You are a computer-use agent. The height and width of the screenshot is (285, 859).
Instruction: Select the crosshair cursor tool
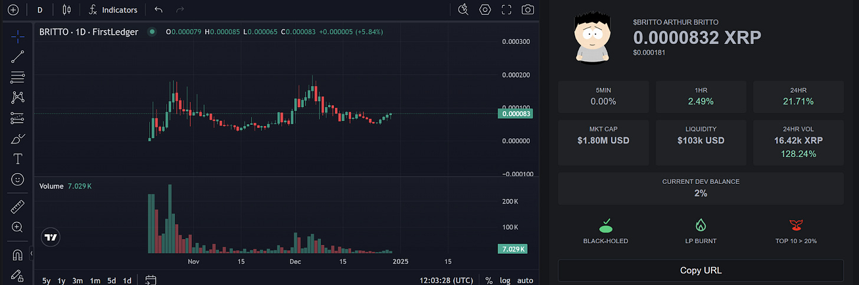click(x=18, y=36)
